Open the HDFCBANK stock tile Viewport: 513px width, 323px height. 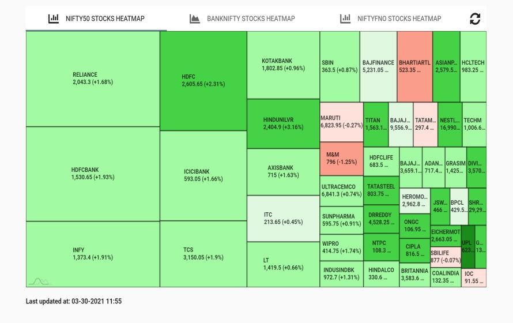pos(93,174)
